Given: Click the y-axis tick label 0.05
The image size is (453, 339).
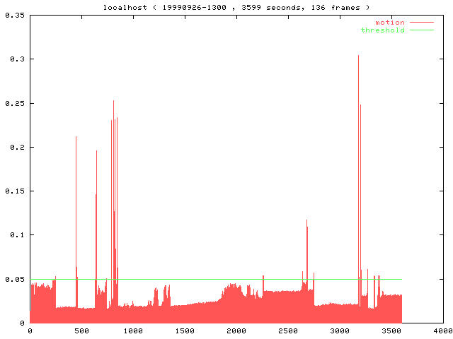Looking at the screenshot, I should [x=14, y=279].
